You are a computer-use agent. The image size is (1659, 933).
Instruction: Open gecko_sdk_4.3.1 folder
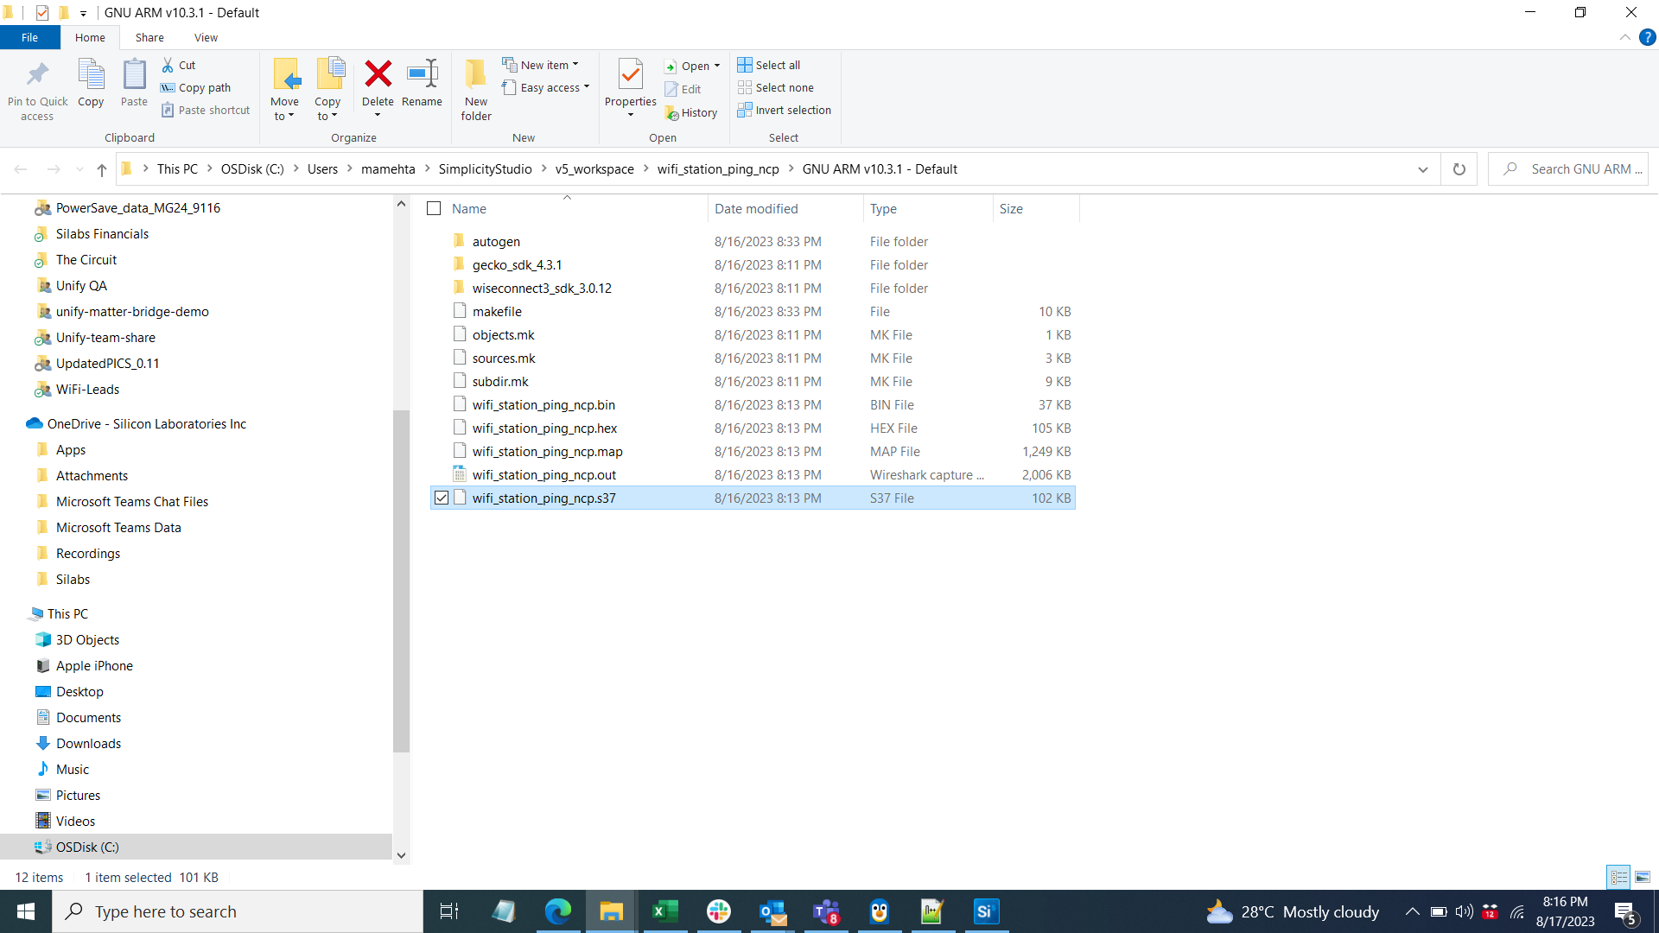click(x=518, y=264)
